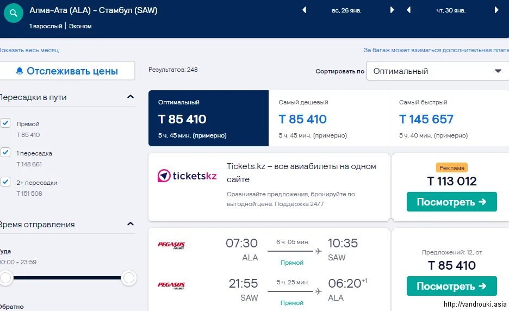Uncheck the Прямой direct flight checkbox
Image resolution: width=509 pixels, height=311 pixels.
5,123
